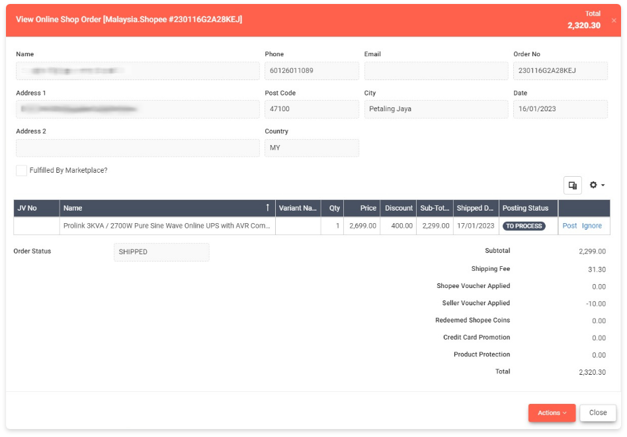Expand the Actions dropdown button

[552, 413]
